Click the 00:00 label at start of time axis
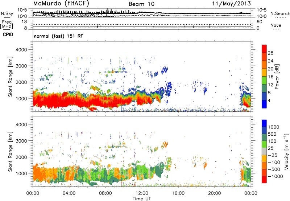The image size is (290, 201). tap(33, 193)
